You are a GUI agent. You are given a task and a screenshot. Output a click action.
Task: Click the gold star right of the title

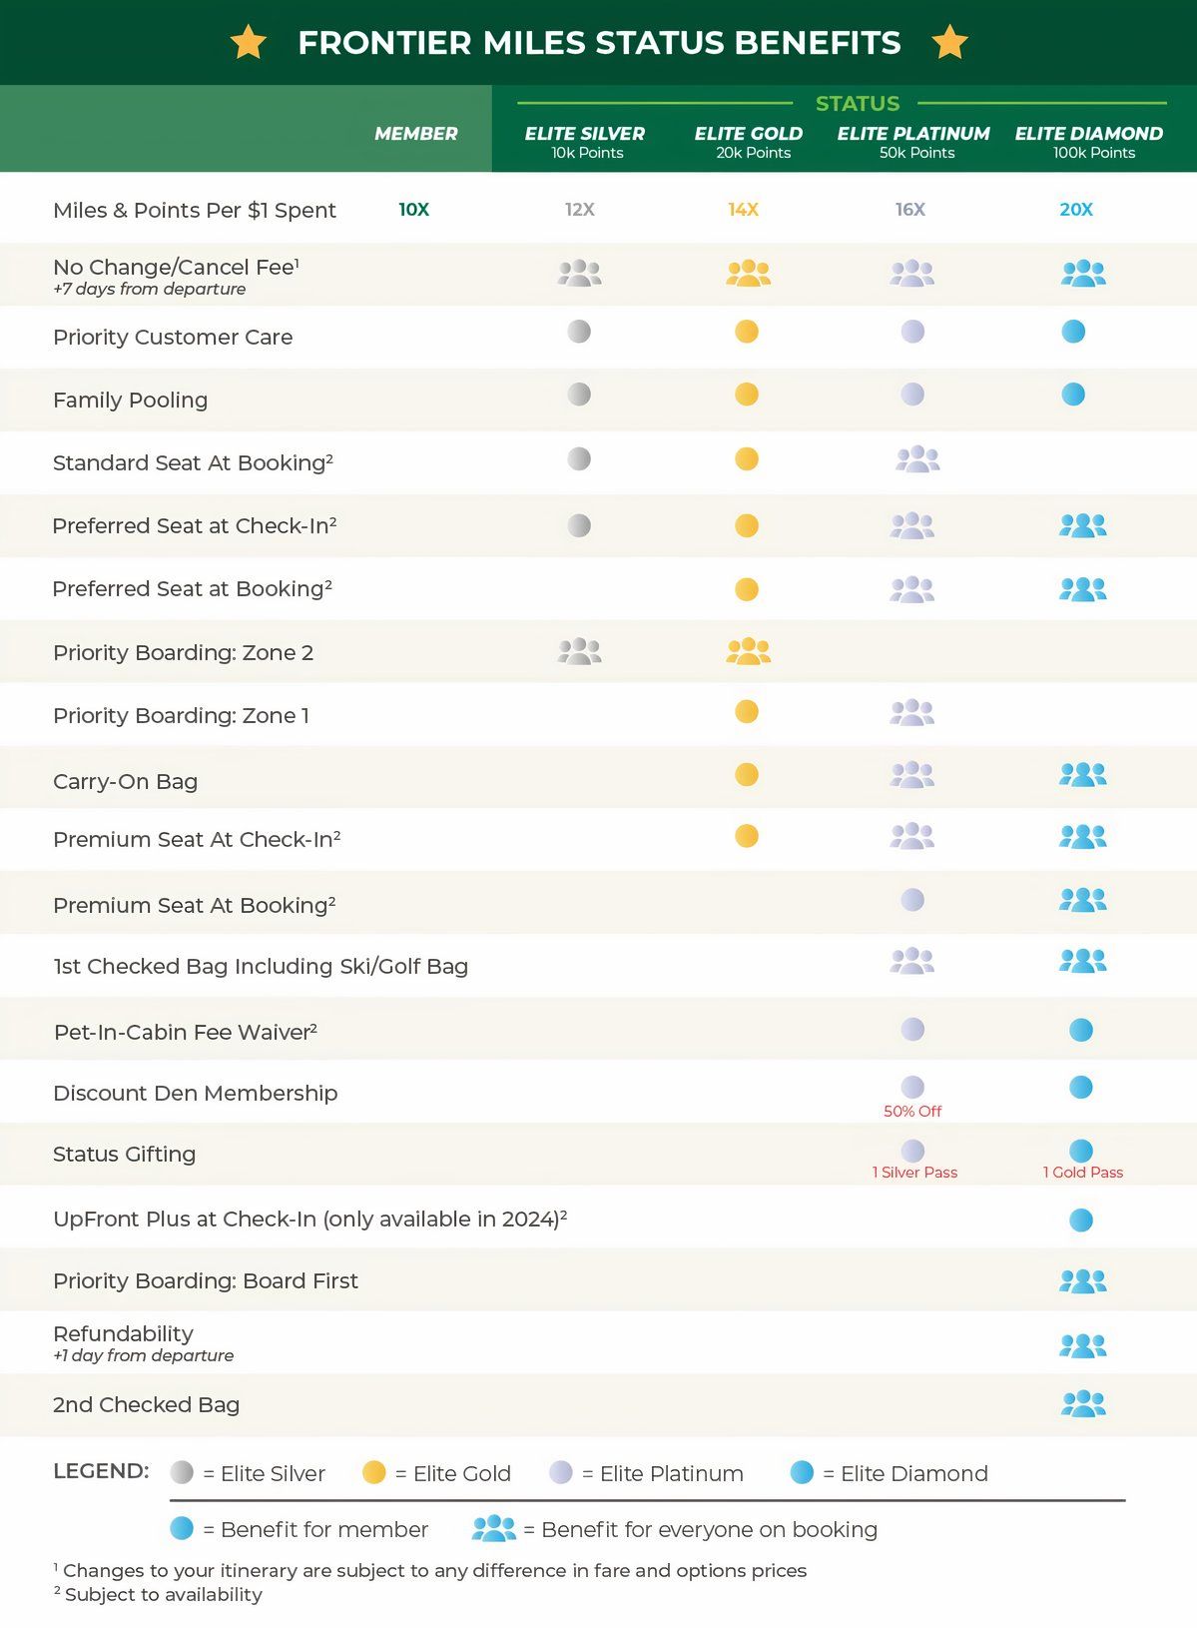949,43
